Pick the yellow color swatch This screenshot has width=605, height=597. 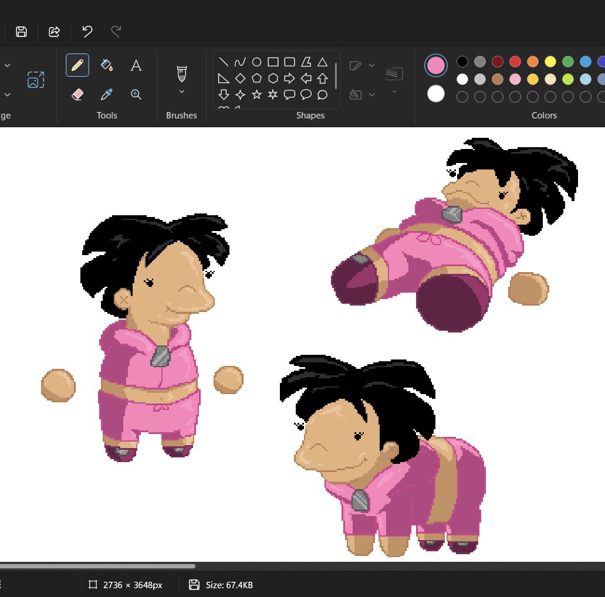(x=550, y=62)
